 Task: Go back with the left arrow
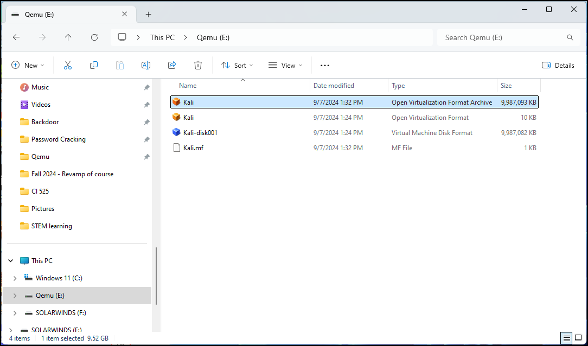16,37
